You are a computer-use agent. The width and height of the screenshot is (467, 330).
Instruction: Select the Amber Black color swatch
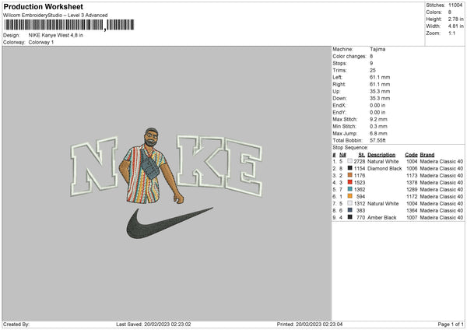349,217
